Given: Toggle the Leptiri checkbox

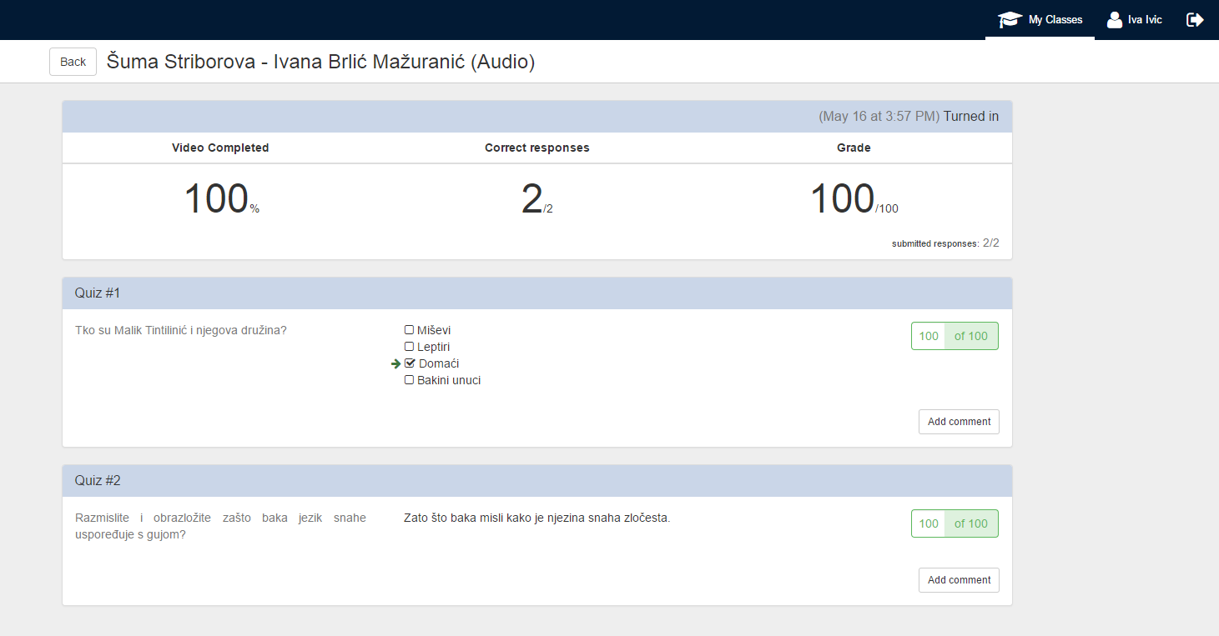Looking at the screenshot, I should point(409,347).
